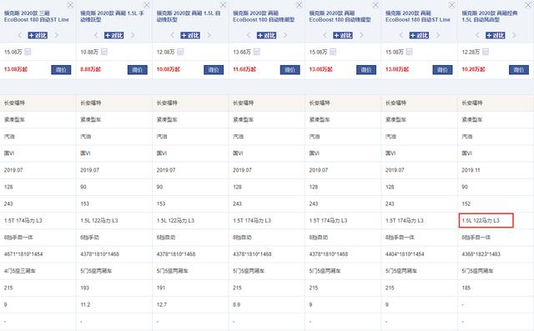Move 经典 1.5L 自动风尚型 column left
The image size is (534, 331).
pyautogui.click(x=477, y=35)
